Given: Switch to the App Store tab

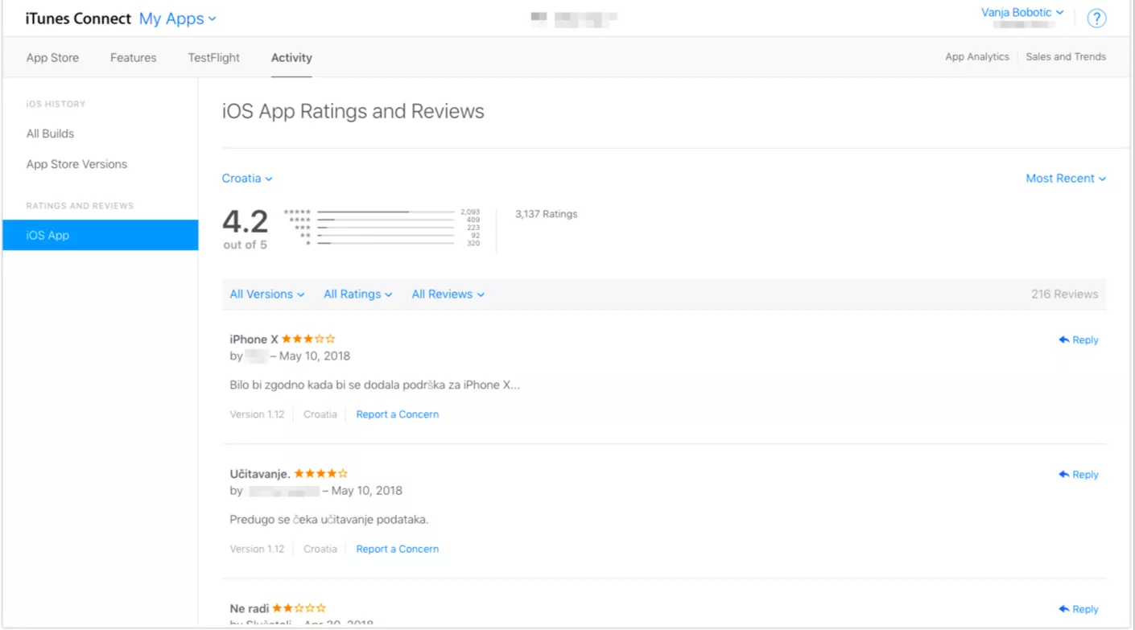Looking at the screenshot, I should (52, 58).
